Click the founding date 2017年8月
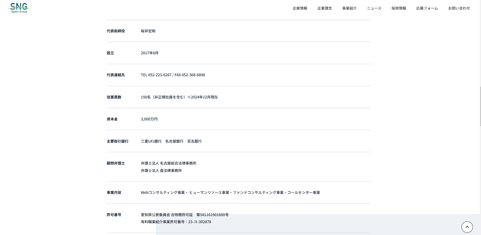Image resolution: width=481 pixels, height=235 pixels. click(x=150, y=53)
